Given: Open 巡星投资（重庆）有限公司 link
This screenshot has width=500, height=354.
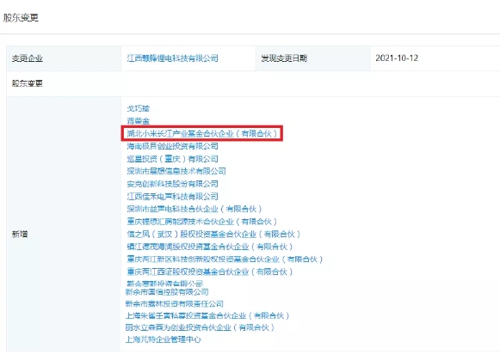Looking at the screenshot, I should click(x=172, y=159).
